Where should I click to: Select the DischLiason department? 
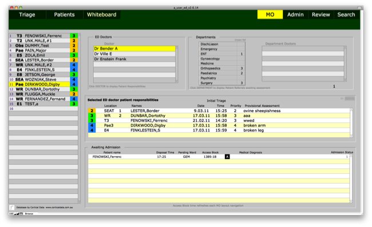[x=221, y=44]
